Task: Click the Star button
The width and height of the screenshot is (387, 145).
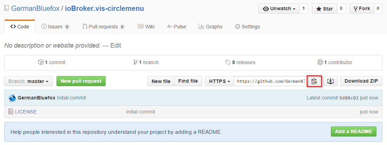Action: [x=324, y=9]
